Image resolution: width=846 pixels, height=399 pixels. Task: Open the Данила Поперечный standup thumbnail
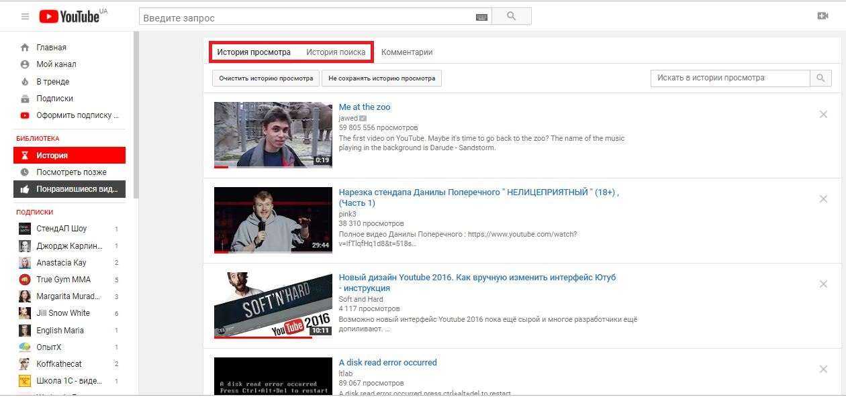(x=273, y=220)
